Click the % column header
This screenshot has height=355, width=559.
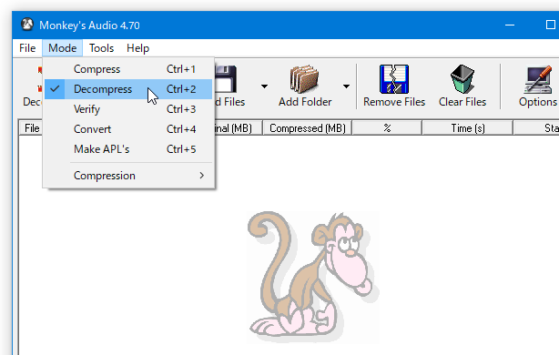point(387,128)
